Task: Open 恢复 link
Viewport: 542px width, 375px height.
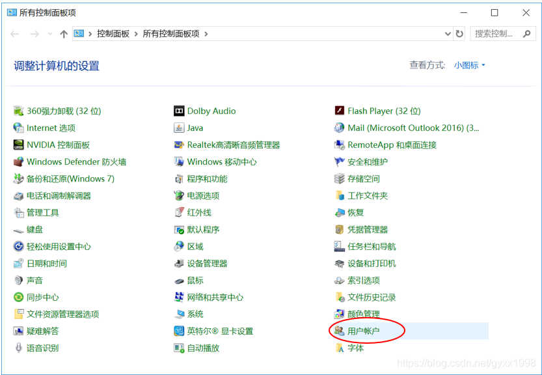Action: coord(356,213)
